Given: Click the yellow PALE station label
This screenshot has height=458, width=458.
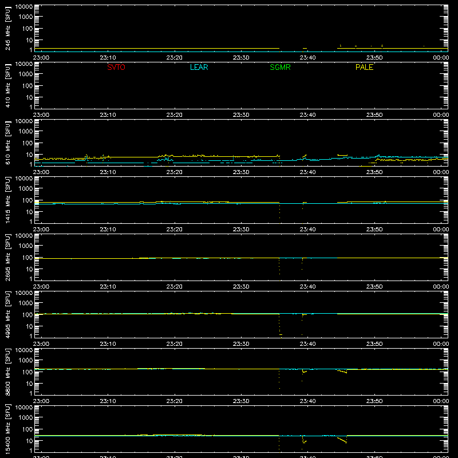Looking at the screenshot, I should 364,67.
